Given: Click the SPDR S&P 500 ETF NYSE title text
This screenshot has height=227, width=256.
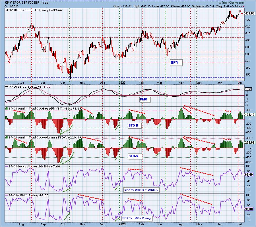Looking at the screenshot, I should [x=30, y=3].
